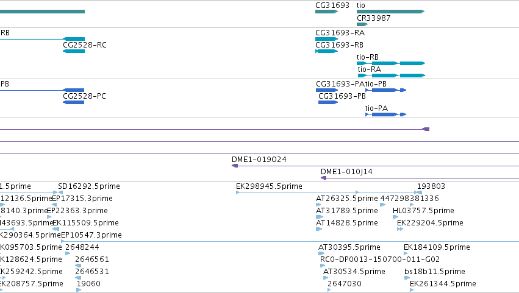519x293 pixels.
Task: Click EST label 2647030
Action: 345,284
